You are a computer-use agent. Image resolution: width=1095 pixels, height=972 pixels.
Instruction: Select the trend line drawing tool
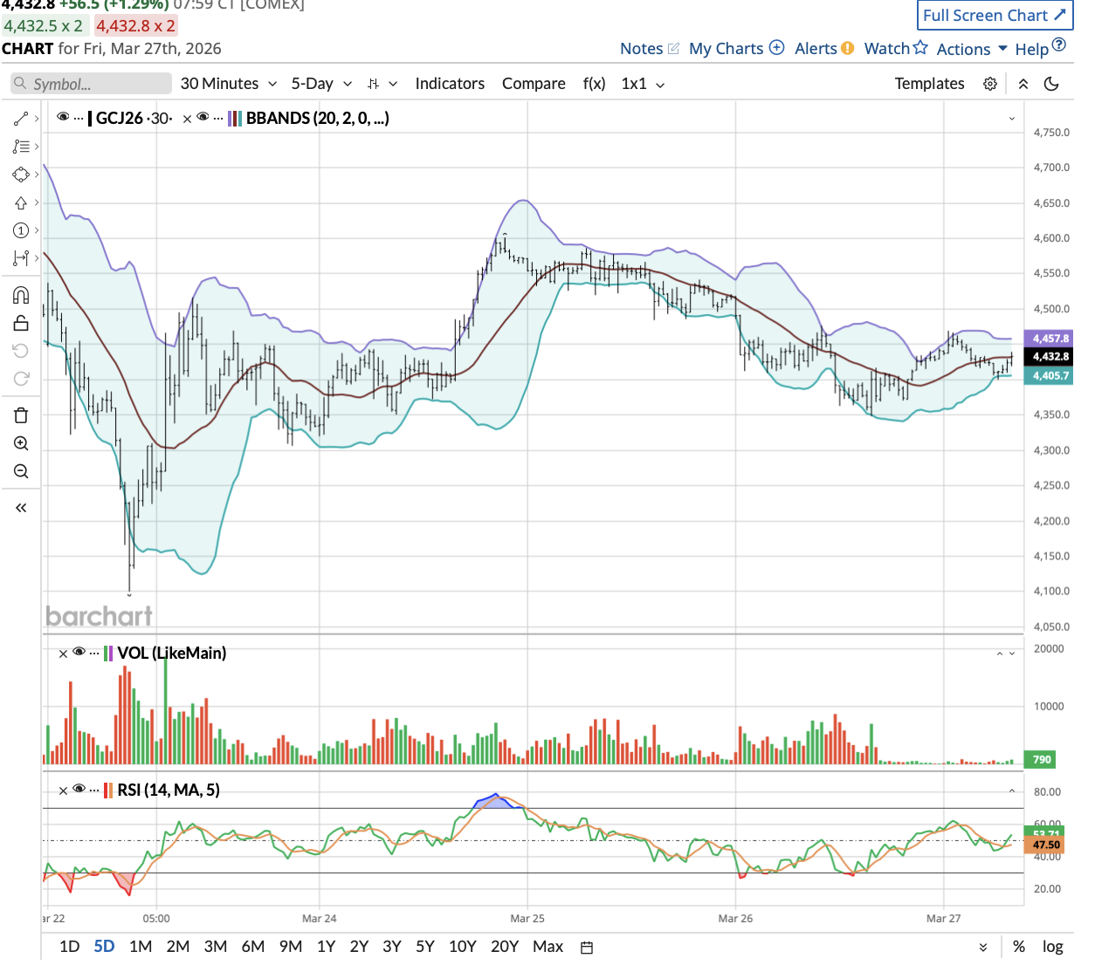21,119
